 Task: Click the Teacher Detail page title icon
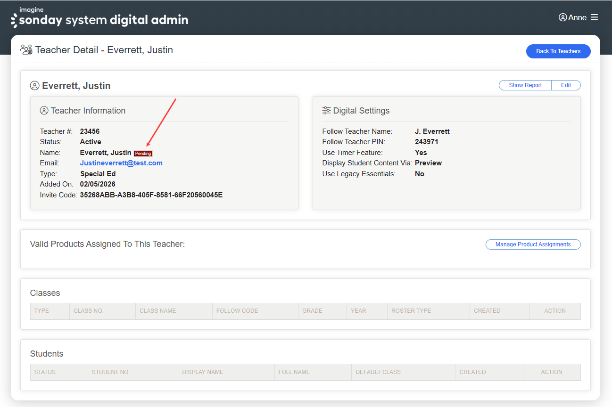pos(26,50)
